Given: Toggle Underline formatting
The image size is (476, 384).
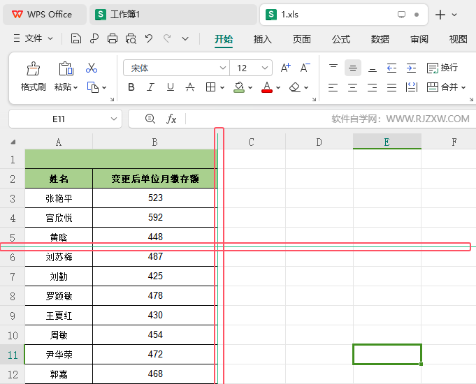Looking at the screenshot, I should click(171, 87).
